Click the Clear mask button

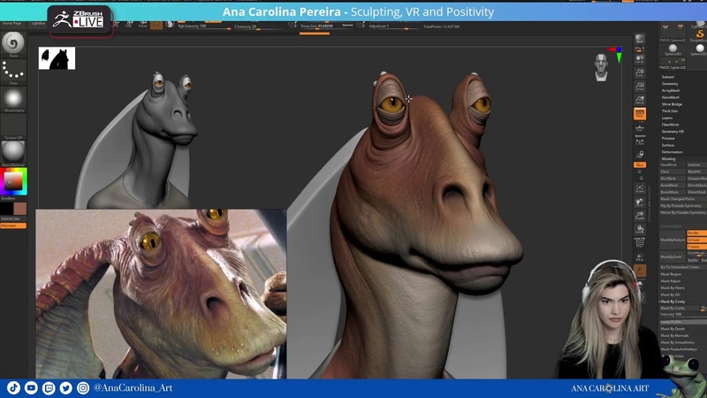pos(673,172)
